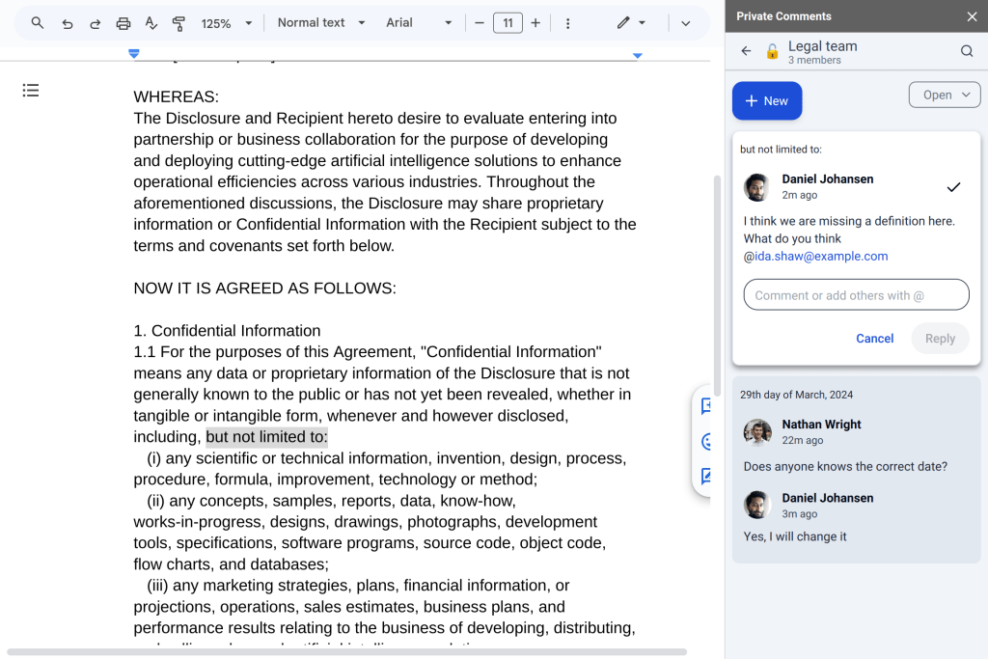This screenshot has width=988, height=659.
Task: Cancel the comment reply
Action: click(x=874, y=339)
